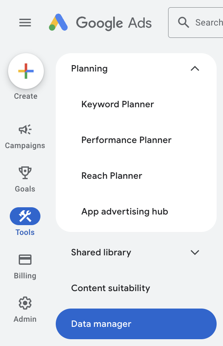
Task: Click the Google Ads logo
Action: [x=100, y=23]
